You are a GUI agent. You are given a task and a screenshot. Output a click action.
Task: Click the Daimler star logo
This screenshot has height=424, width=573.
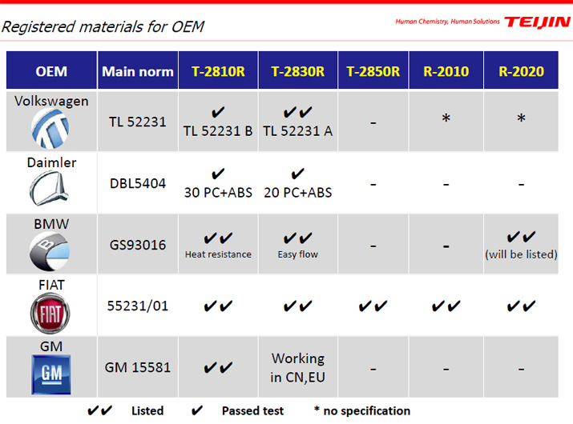[x=49, y=188]
